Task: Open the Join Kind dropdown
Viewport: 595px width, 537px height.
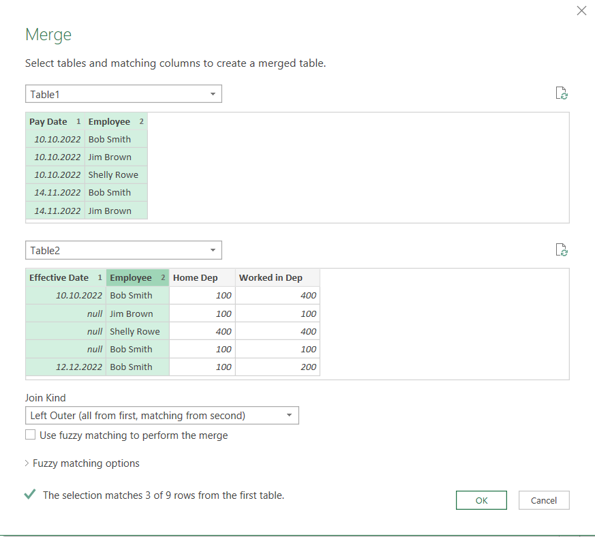Action: tap(291, 415)
